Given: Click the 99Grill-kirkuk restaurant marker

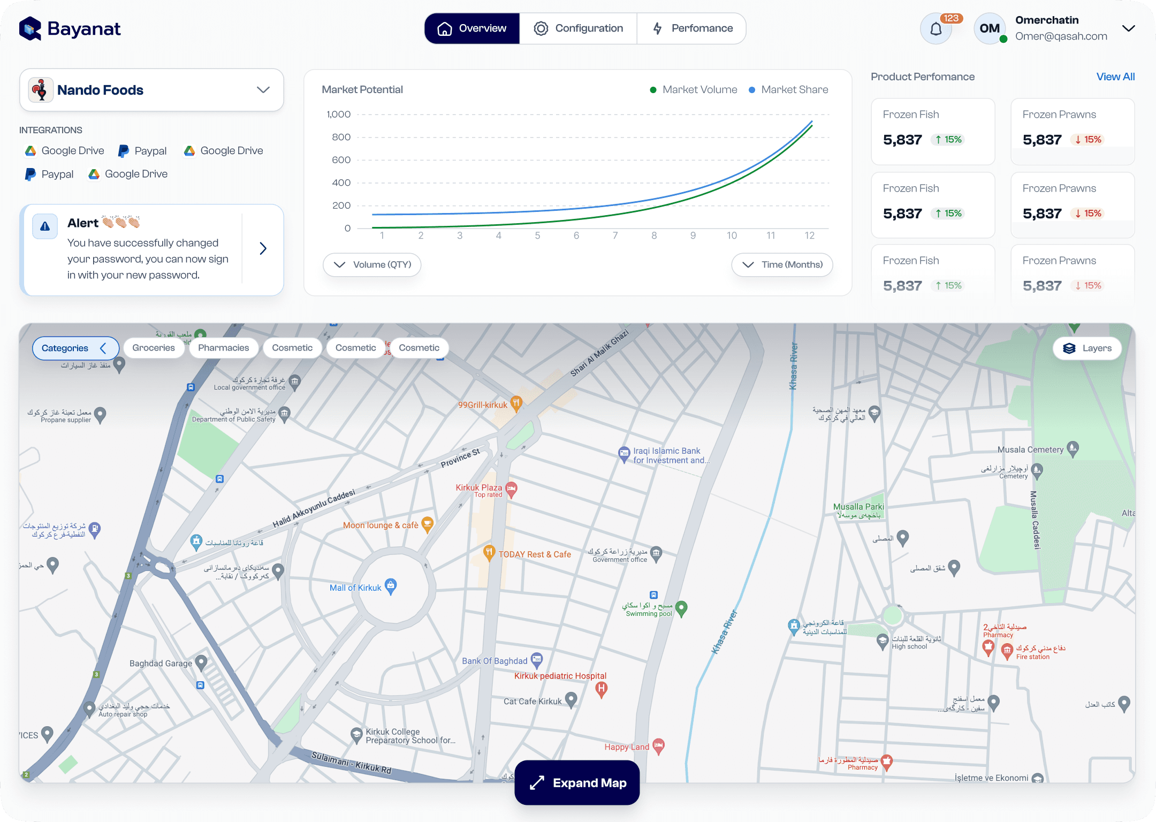Looking at the screenshot, I should pos(516,404).
